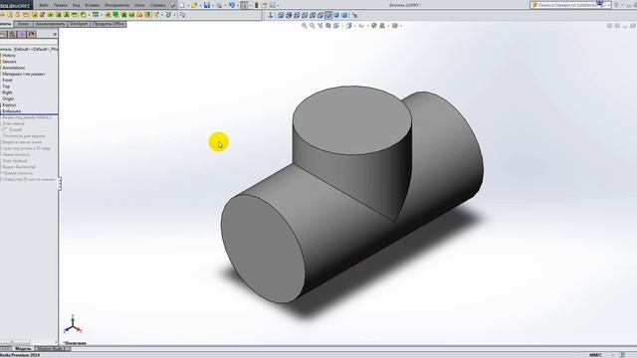
Task: Switch to the DimXpert tab
Action: coord(79,24)
